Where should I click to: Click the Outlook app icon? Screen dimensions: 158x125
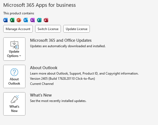pos(26,20)
